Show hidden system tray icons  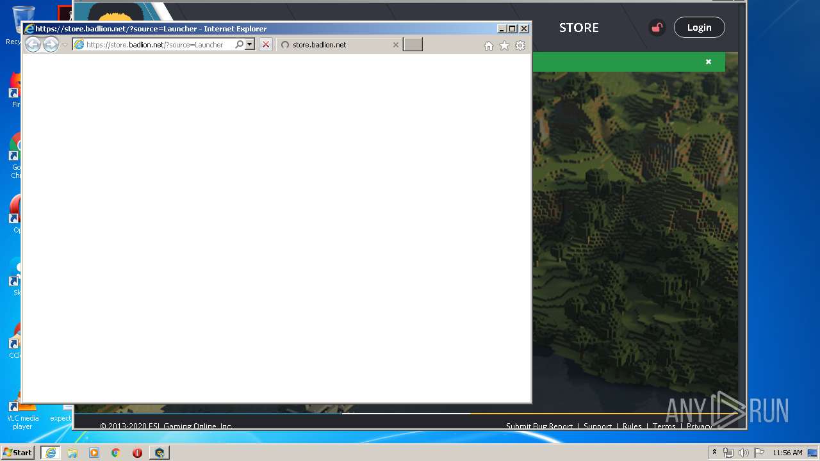tap(714, 453)
